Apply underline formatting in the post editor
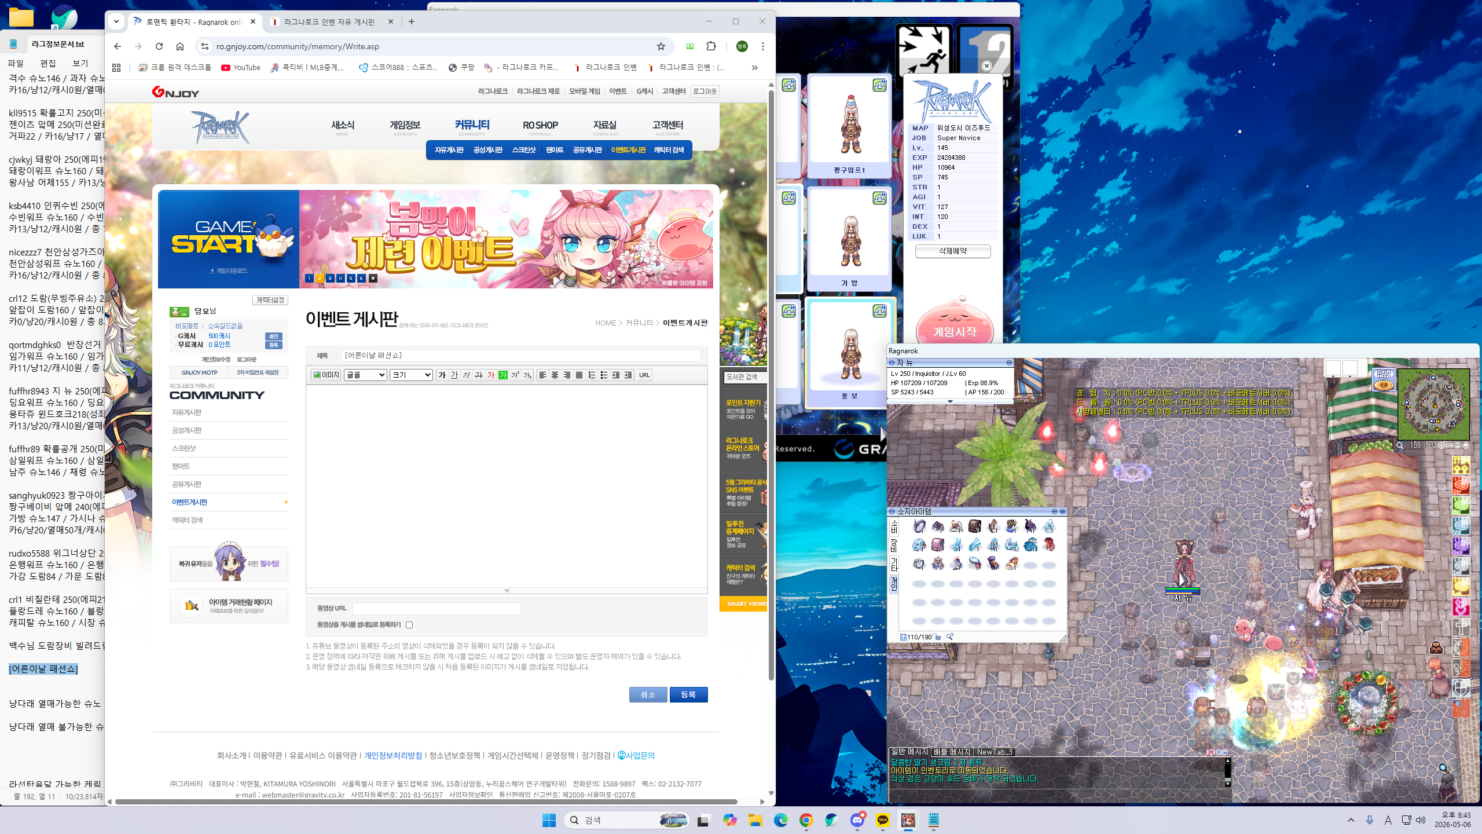The height and width of the screenshot is (834, 1482). 454,375
